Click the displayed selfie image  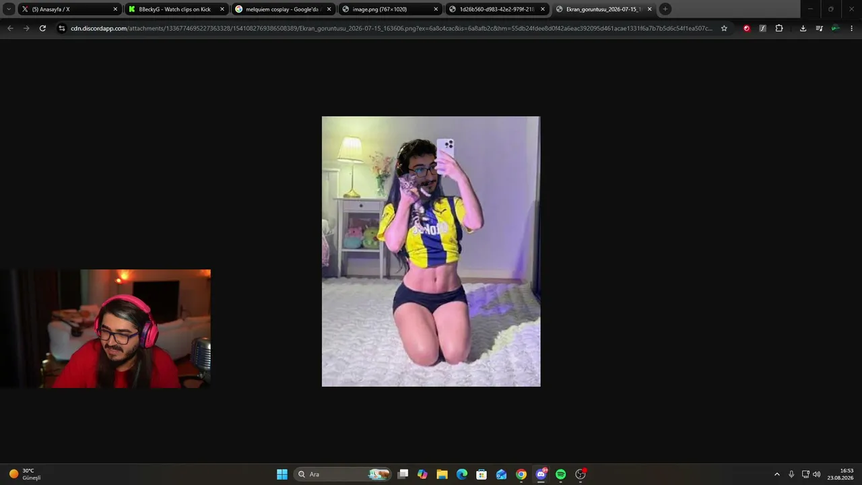pos(431,251)
